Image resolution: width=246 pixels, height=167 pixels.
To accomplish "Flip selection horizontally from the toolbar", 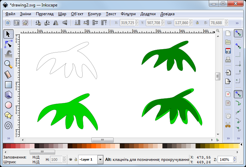I will tap(55, 23).
